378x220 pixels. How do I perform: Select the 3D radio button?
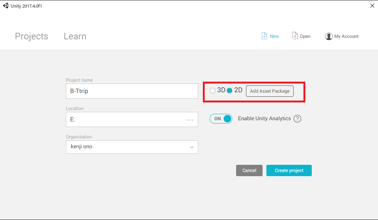[212, 91]
